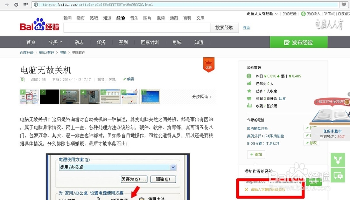350x200 pixels.
Task: Open the 我的收入 link
Action: tap(313, 14)
